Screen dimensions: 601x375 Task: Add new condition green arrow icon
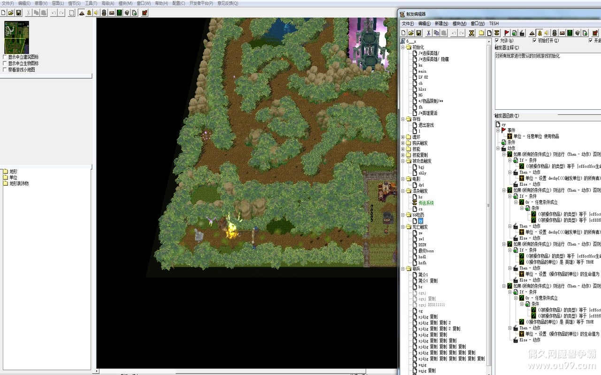pos(514,33)
